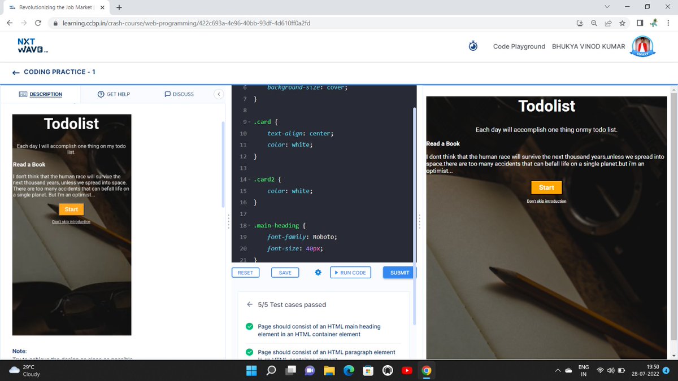Run the code with RUN CODE
Viewport: 678px width, 381px height.
coord(350,273)
